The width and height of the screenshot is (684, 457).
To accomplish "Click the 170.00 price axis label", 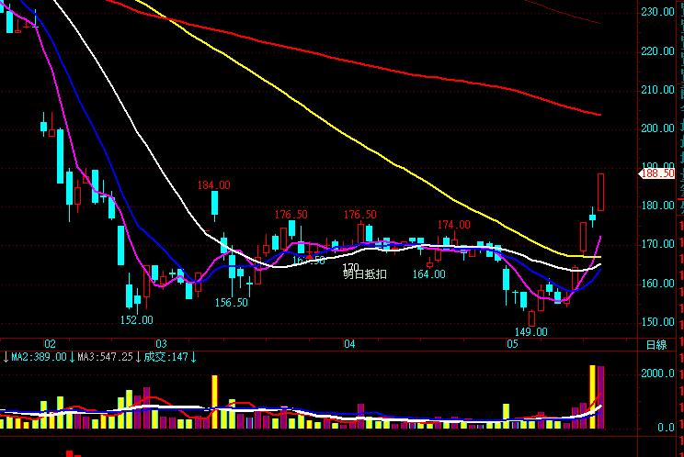I will pos(657,245).
